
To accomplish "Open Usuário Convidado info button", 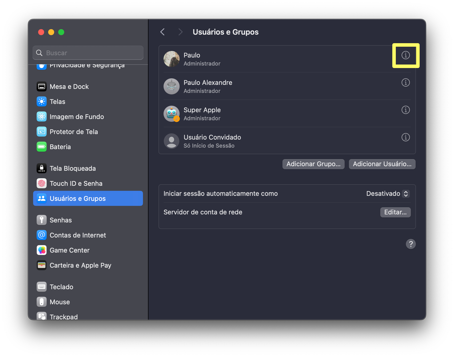I will point(405,137).
